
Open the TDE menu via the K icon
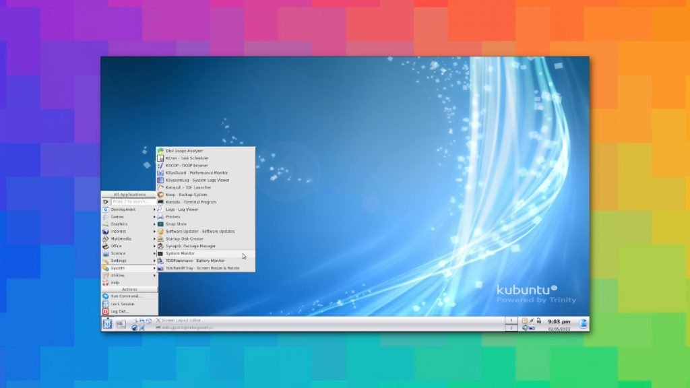[x=107, y=325]
